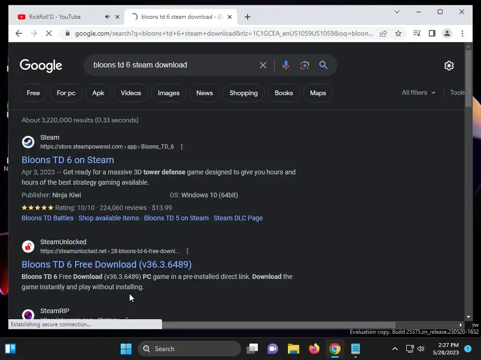Open the Windows Start menu
Image resolution: width=481 pixels, height=360 pixels.
pyautogui.click(x=126, y=349)
